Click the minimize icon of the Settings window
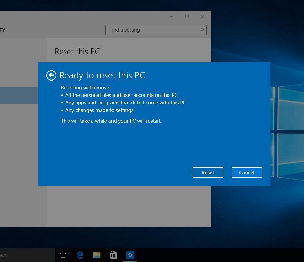304x262 pixels. tap(171, 16)
